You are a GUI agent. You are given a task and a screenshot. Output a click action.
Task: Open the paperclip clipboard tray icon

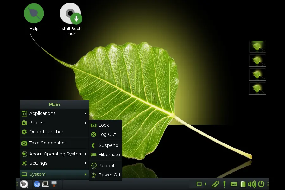[x=215, y=184]
